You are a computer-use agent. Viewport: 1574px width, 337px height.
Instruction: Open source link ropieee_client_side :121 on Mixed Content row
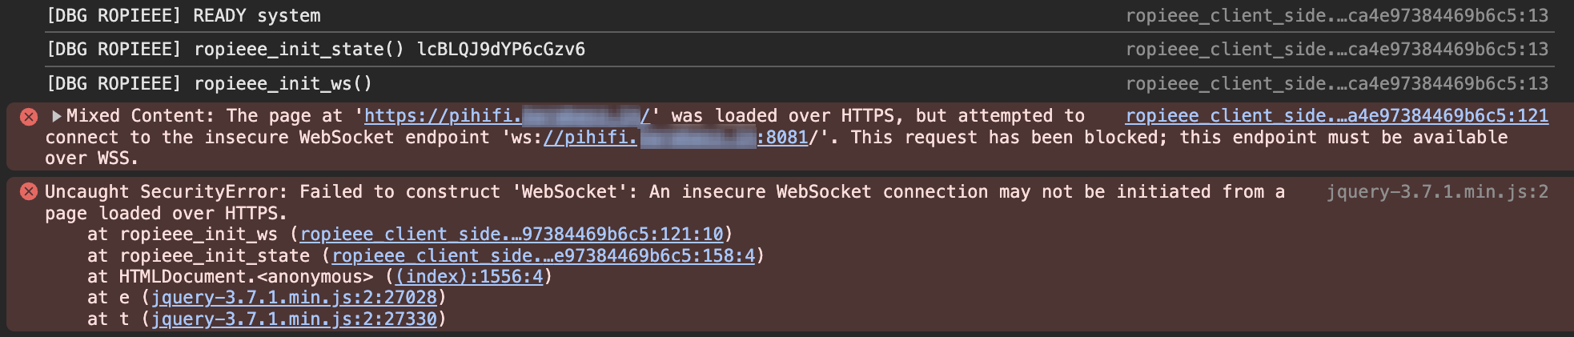(x=1336, y=116)
